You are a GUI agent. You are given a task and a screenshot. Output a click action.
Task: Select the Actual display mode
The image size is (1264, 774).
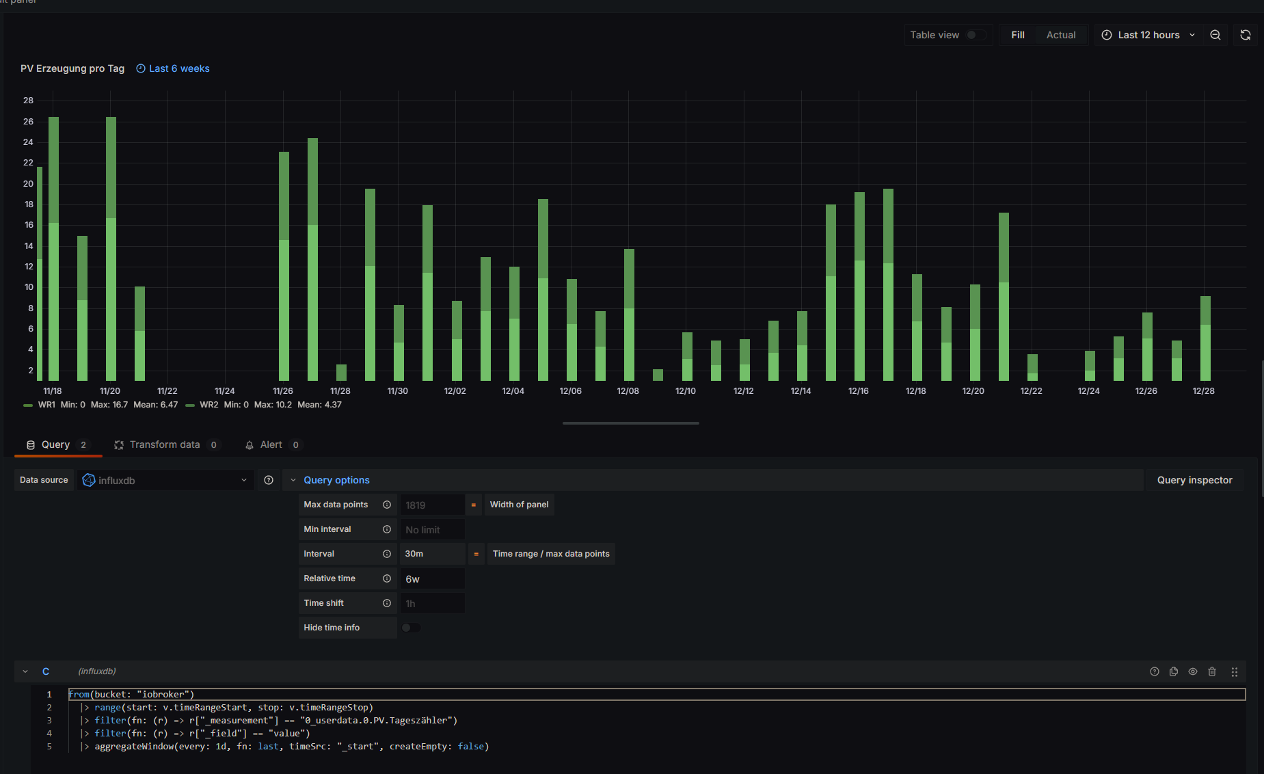(1061, 35)
